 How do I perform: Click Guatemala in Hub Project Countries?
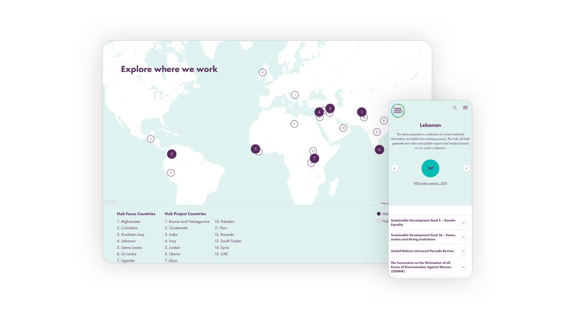176,228
